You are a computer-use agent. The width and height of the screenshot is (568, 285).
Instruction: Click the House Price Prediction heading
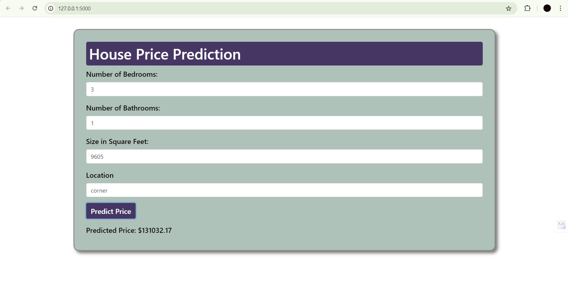pyautogui.click(x=165, y=54)
